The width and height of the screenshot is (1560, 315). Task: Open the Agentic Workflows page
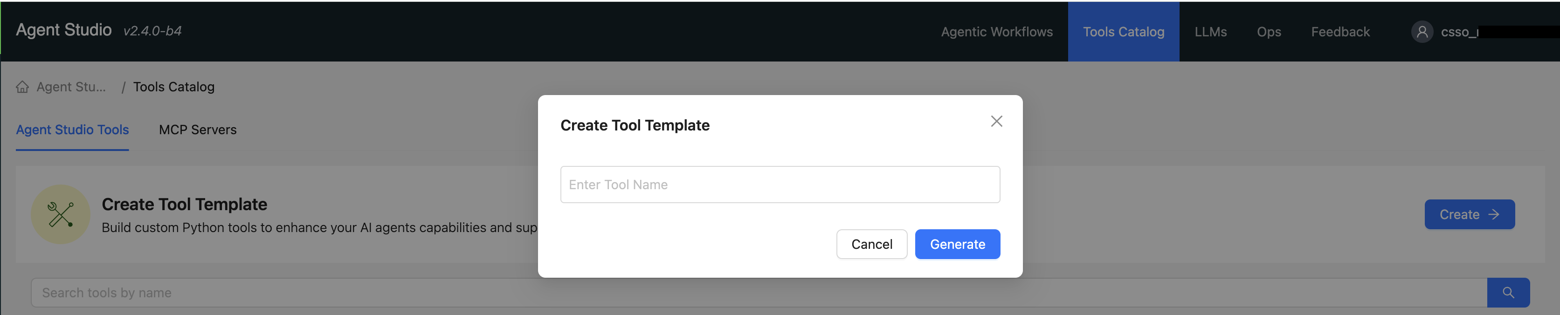coord(996,32)
